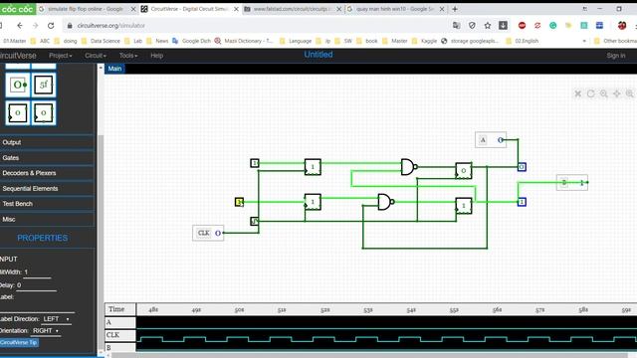Image resolution: width=637 pixels, height=358 pixels.
Task: Switch to falstad.com circuit browser tab
Action: pyautogui.click(x=292, y=9)
